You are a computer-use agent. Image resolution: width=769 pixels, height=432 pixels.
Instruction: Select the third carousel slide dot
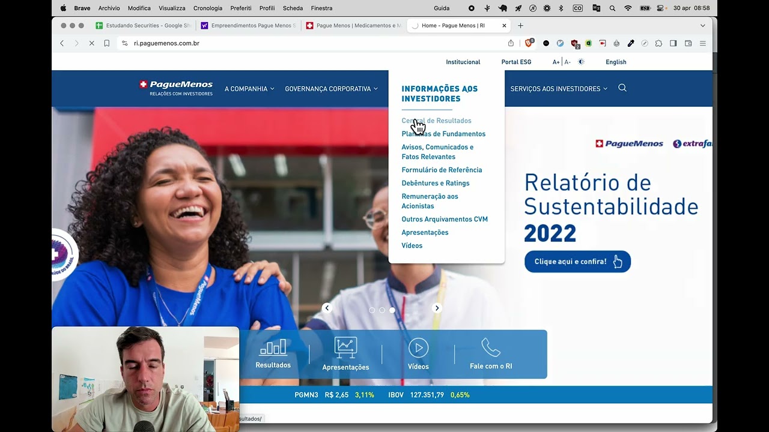(x=392, y=310)
